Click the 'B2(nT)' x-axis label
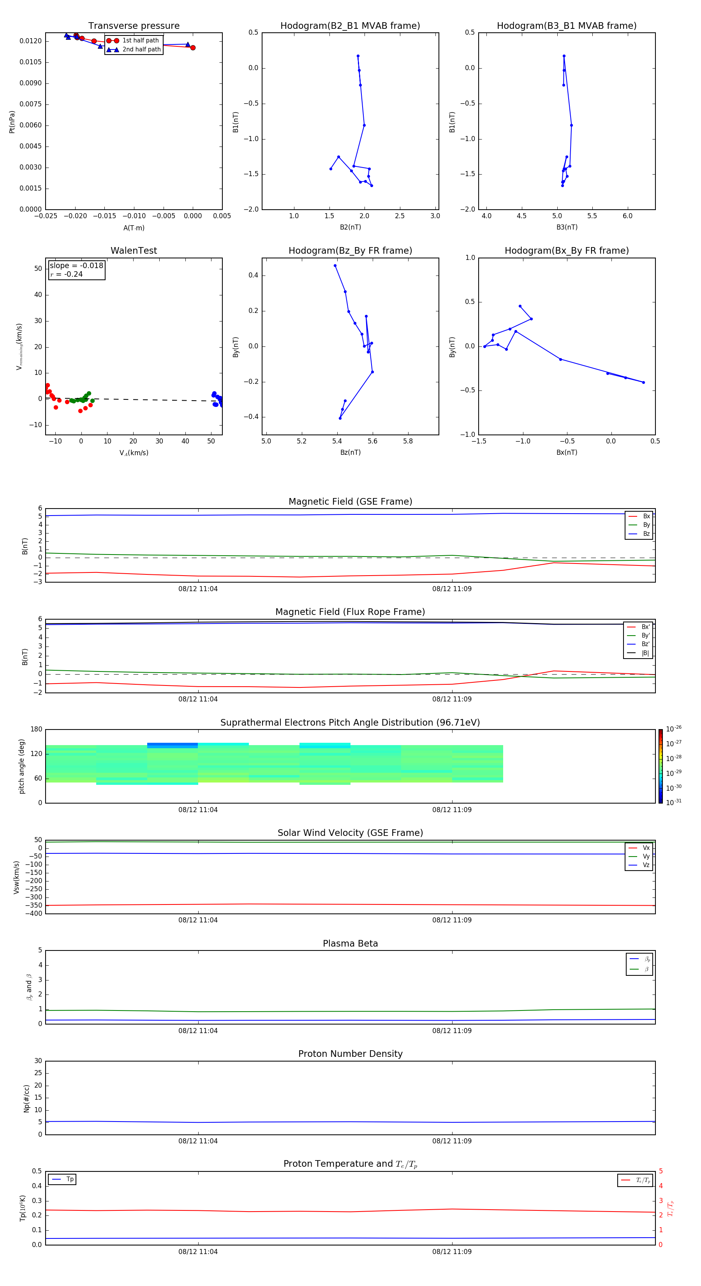The width and height of the screenshot is (701, 1286). (x=350, y=227)
